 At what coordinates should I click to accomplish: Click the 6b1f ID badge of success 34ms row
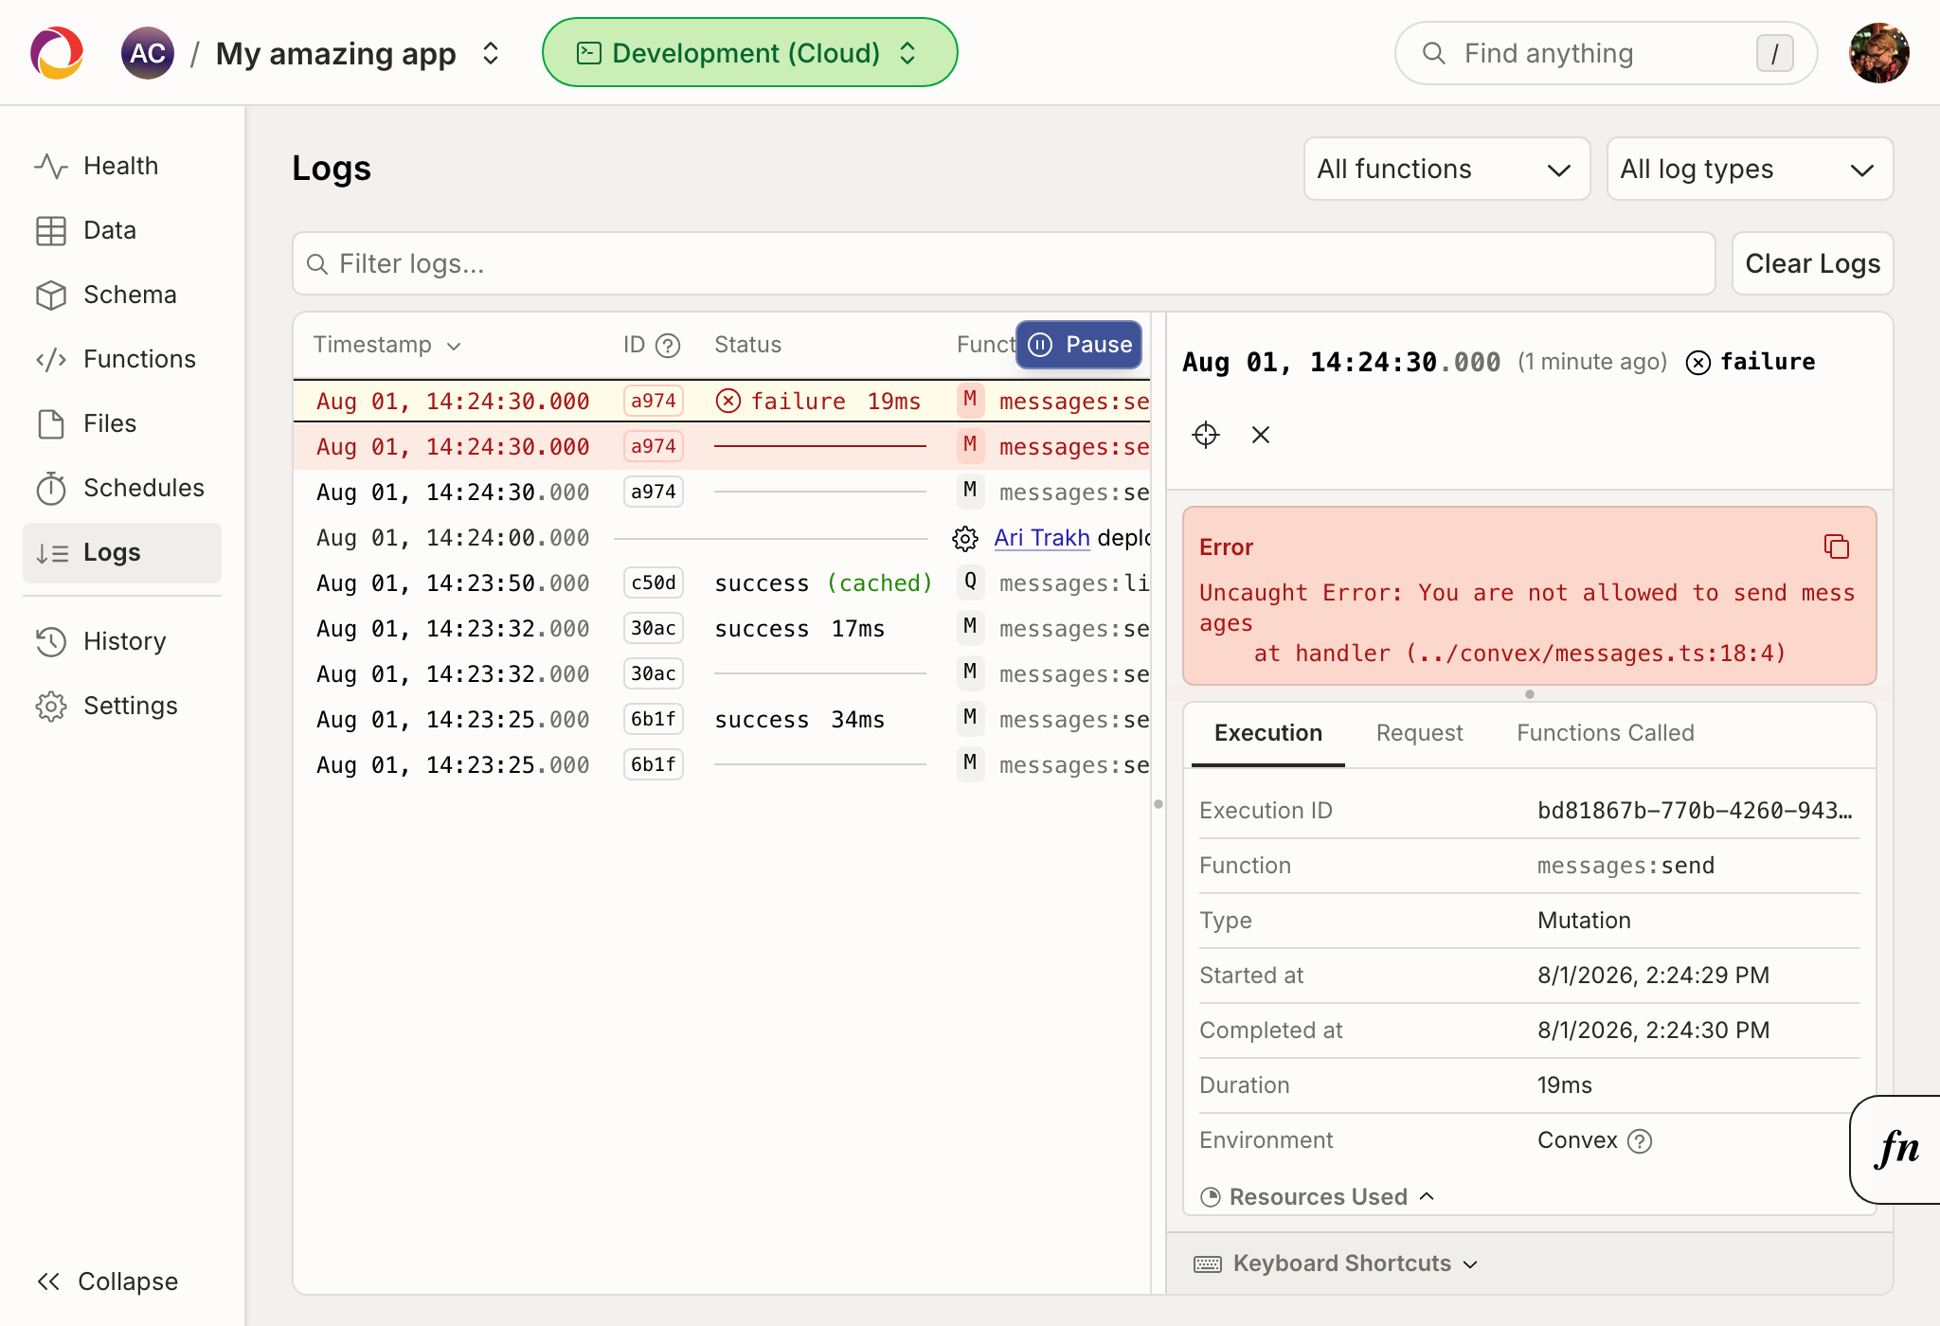coord(654,719)
